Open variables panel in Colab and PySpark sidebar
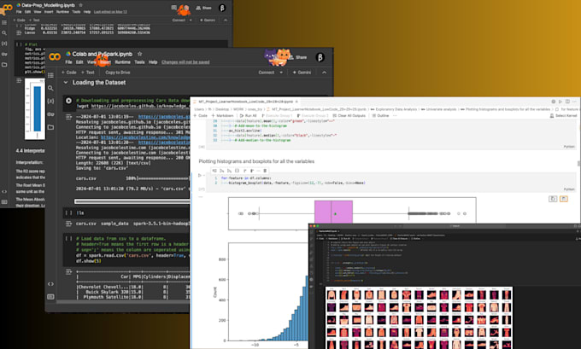 (x=50, y=101)
